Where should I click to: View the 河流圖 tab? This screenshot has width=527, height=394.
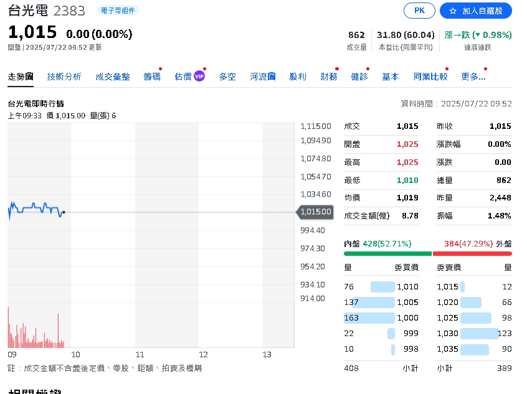point(262,76)
